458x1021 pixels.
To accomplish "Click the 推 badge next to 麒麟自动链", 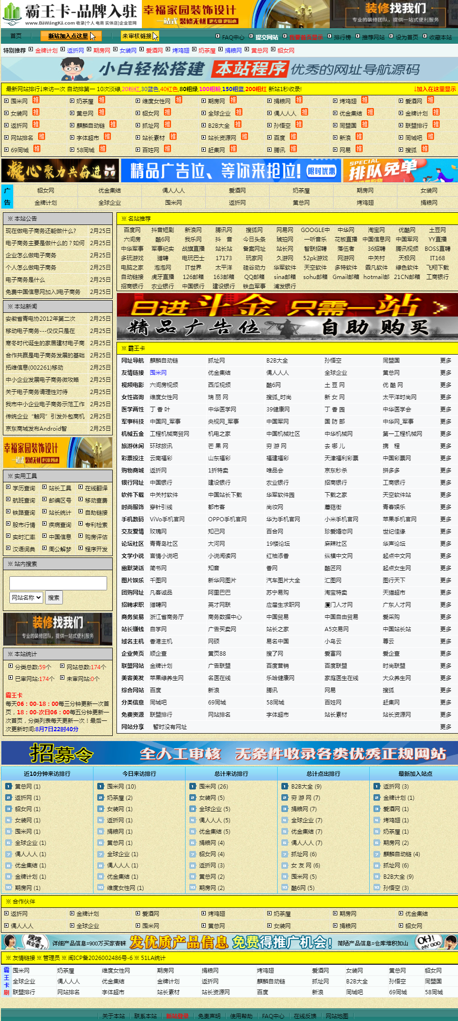I will click(113, 124).
